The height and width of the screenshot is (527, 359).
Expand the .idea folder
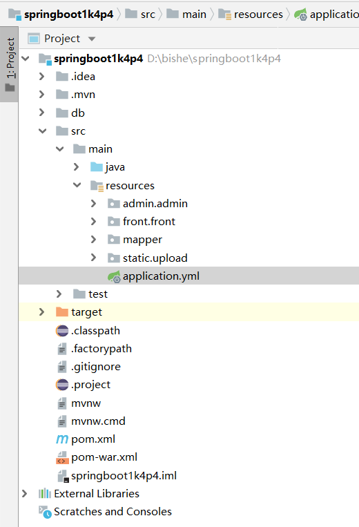click(x=42, y=76)
